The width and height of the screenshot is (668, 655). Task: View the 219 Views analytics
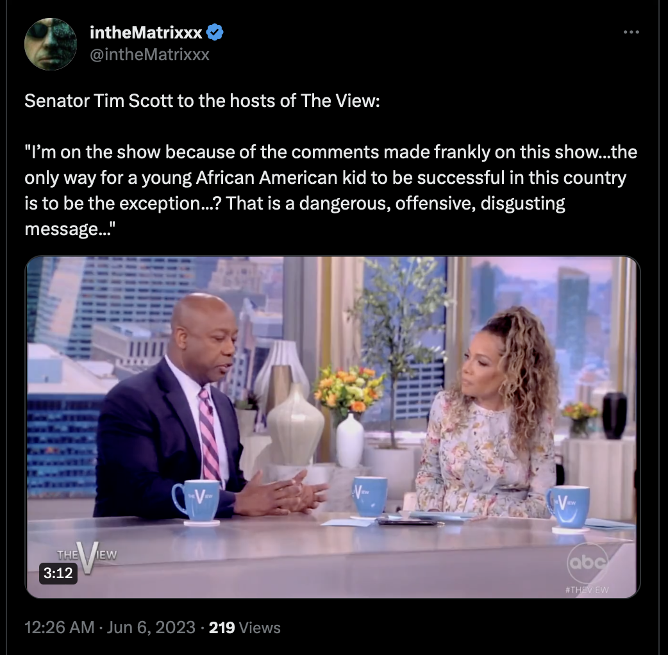pyautogui.click(x=244, y=627)
